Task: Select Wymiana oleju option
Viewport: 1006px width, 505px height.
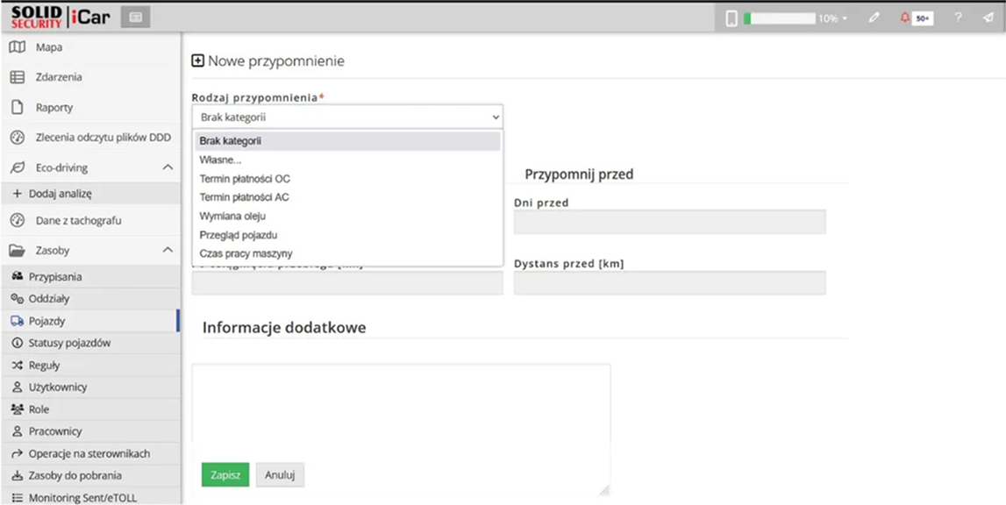Action: [x=347, y=217]
